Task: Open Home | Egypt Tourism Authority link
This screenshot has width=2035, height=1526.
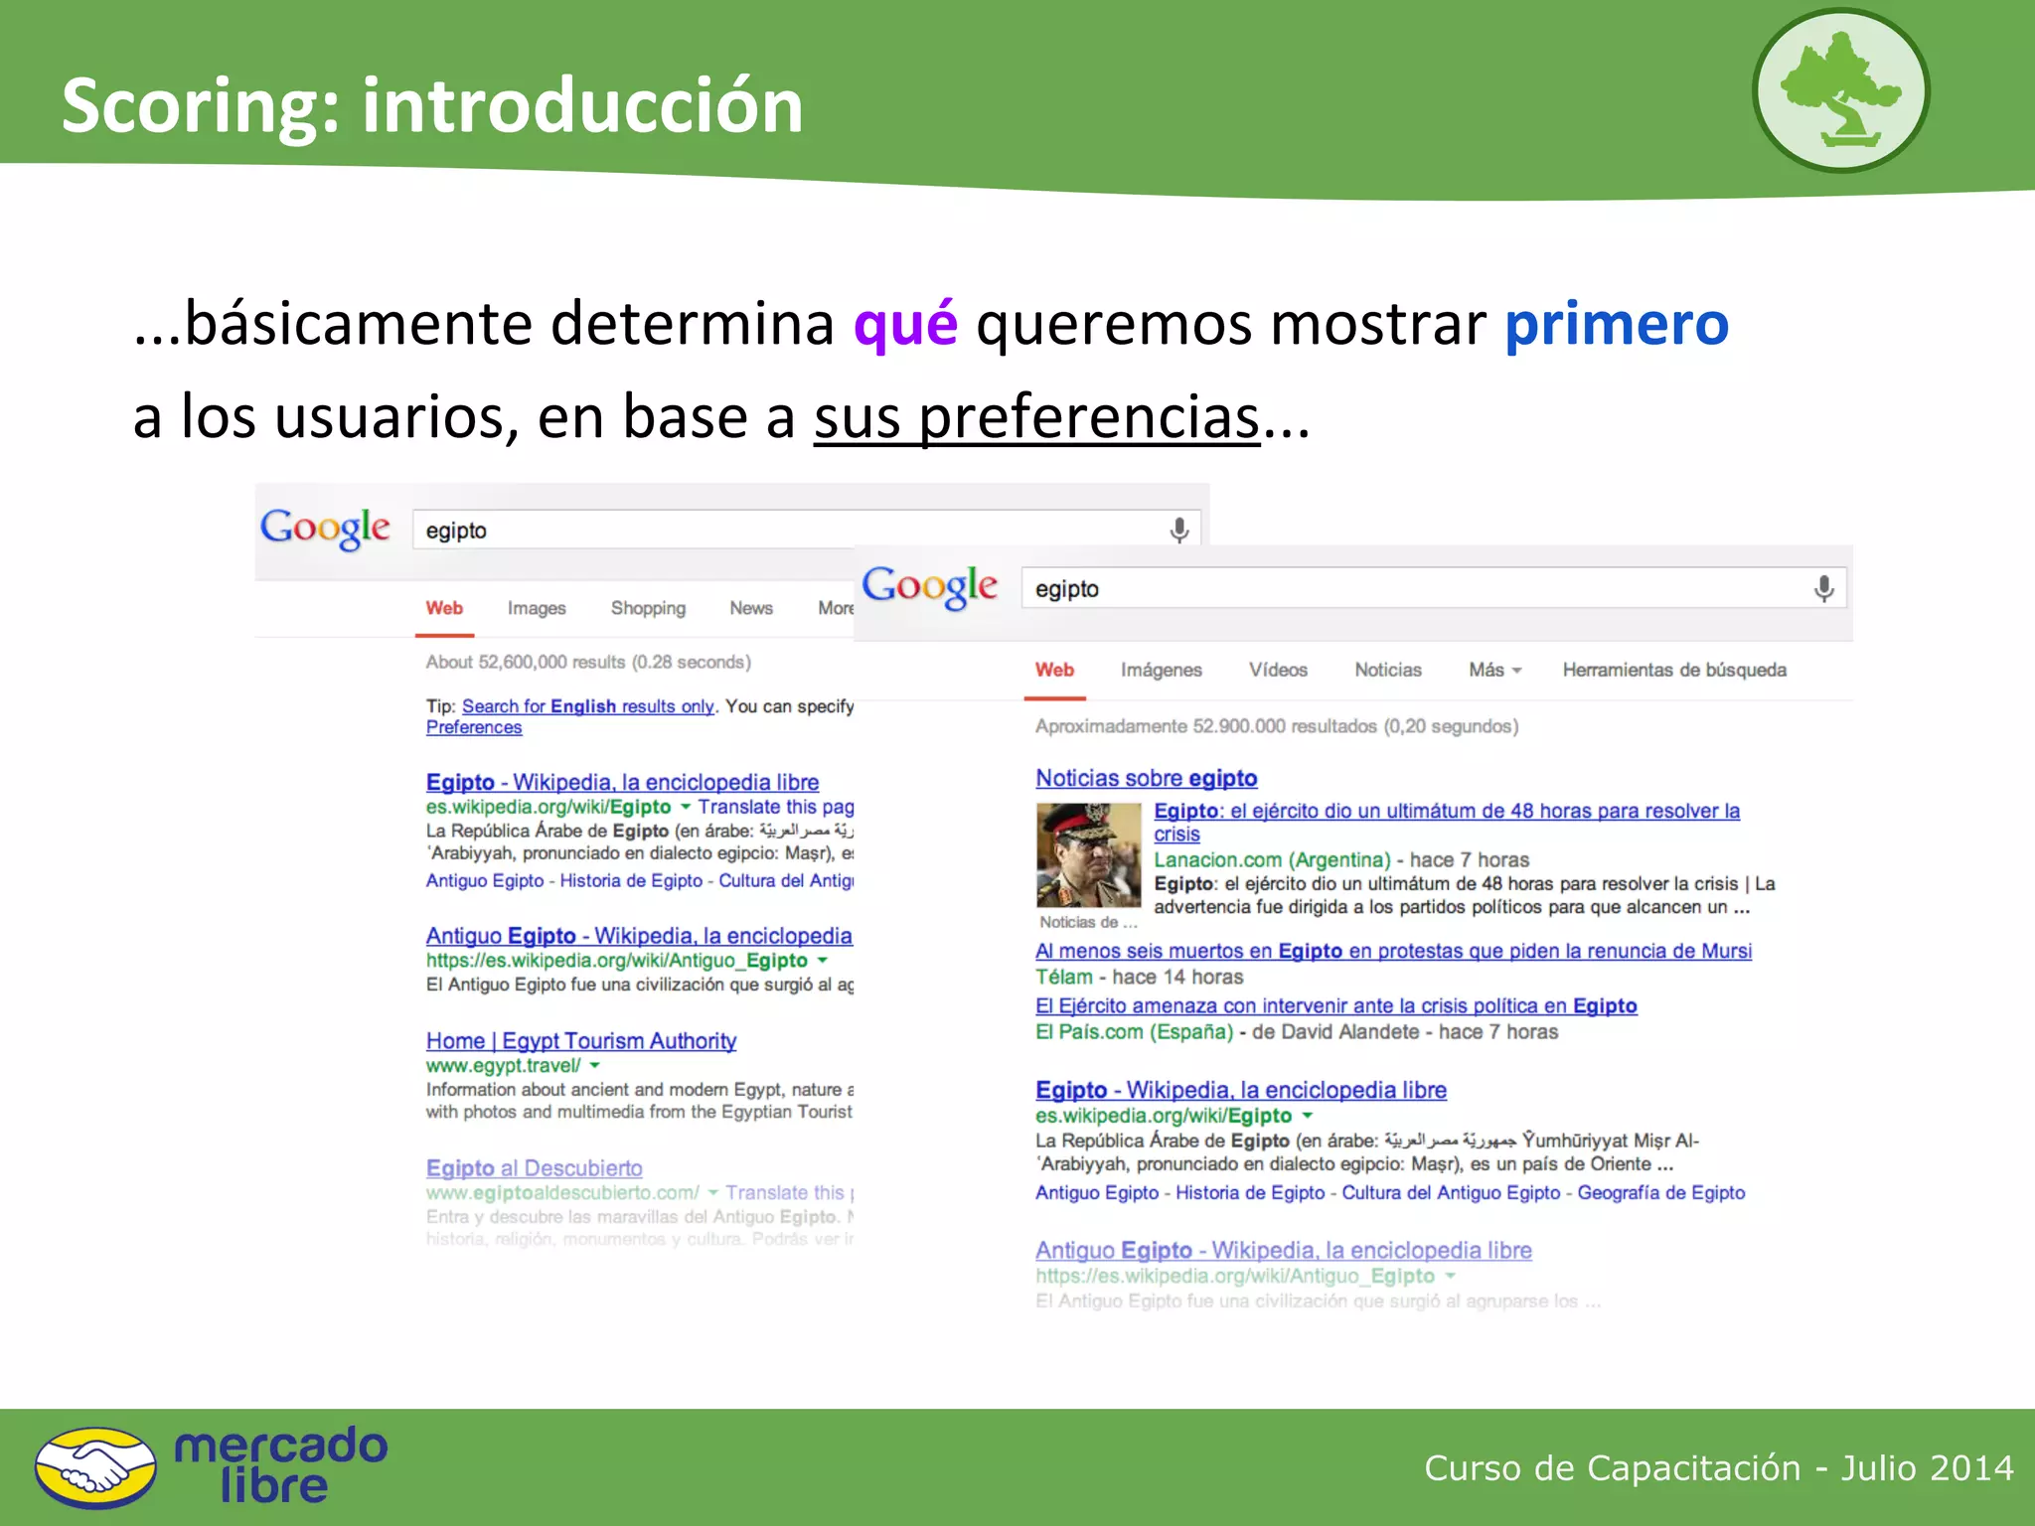Action: (581, 1041)
